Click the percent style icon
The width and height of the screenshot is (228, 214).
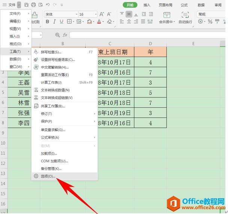point(210,22)
